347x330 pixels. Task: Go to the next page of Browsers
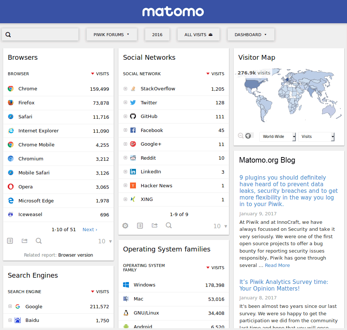pos(90,229)
